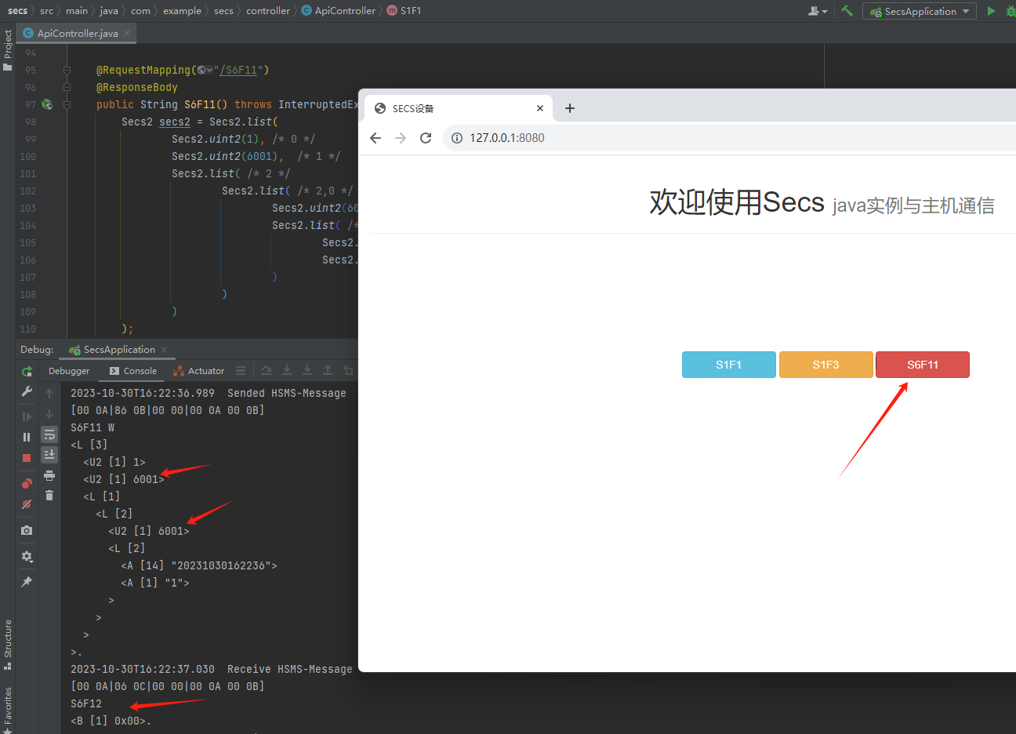1016x734 pixels.
Task: Toggle soft-wrap in the console
Action: 49,434
